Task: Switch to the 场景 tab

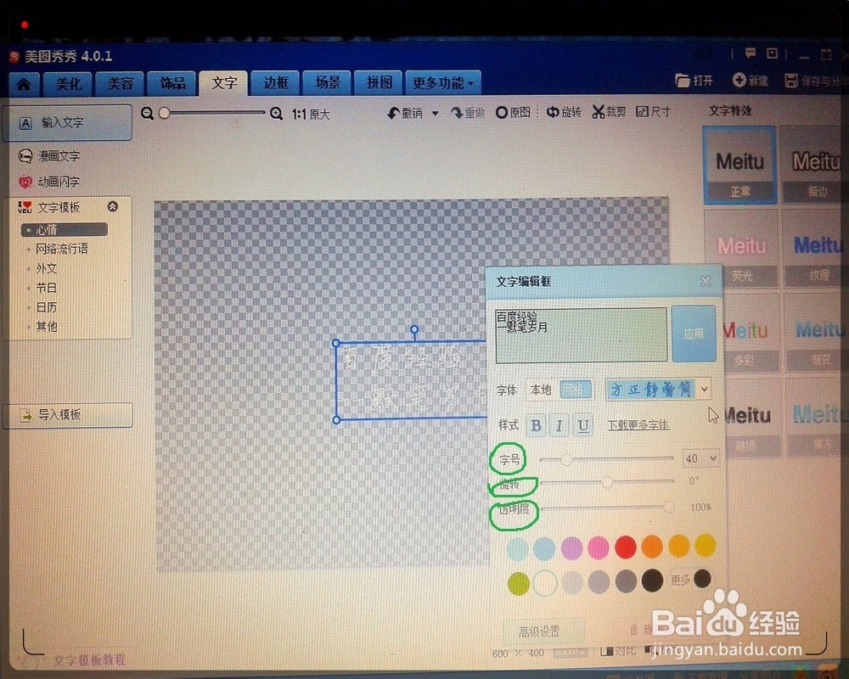Action: coord(327,82)
